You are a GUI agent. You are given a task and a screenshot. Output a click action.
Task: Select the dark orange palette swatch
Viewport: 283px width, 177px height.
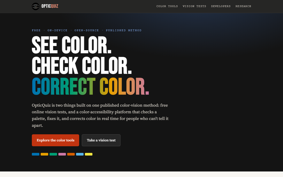[x=71, y=154]
